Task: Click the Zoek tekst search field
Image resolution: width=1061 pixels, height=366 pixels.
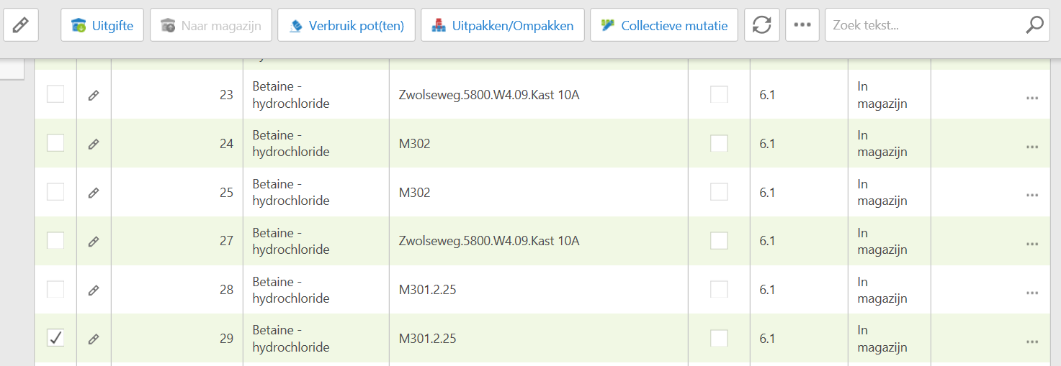Action: 925,25
